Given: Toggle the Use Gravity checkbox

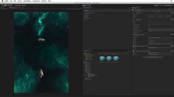Looking at the screenshot, I should tap(149, 26).
